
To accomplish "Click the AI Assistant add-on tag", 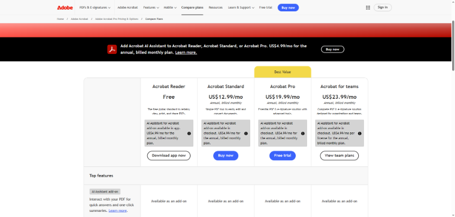I will click(105, 191).
